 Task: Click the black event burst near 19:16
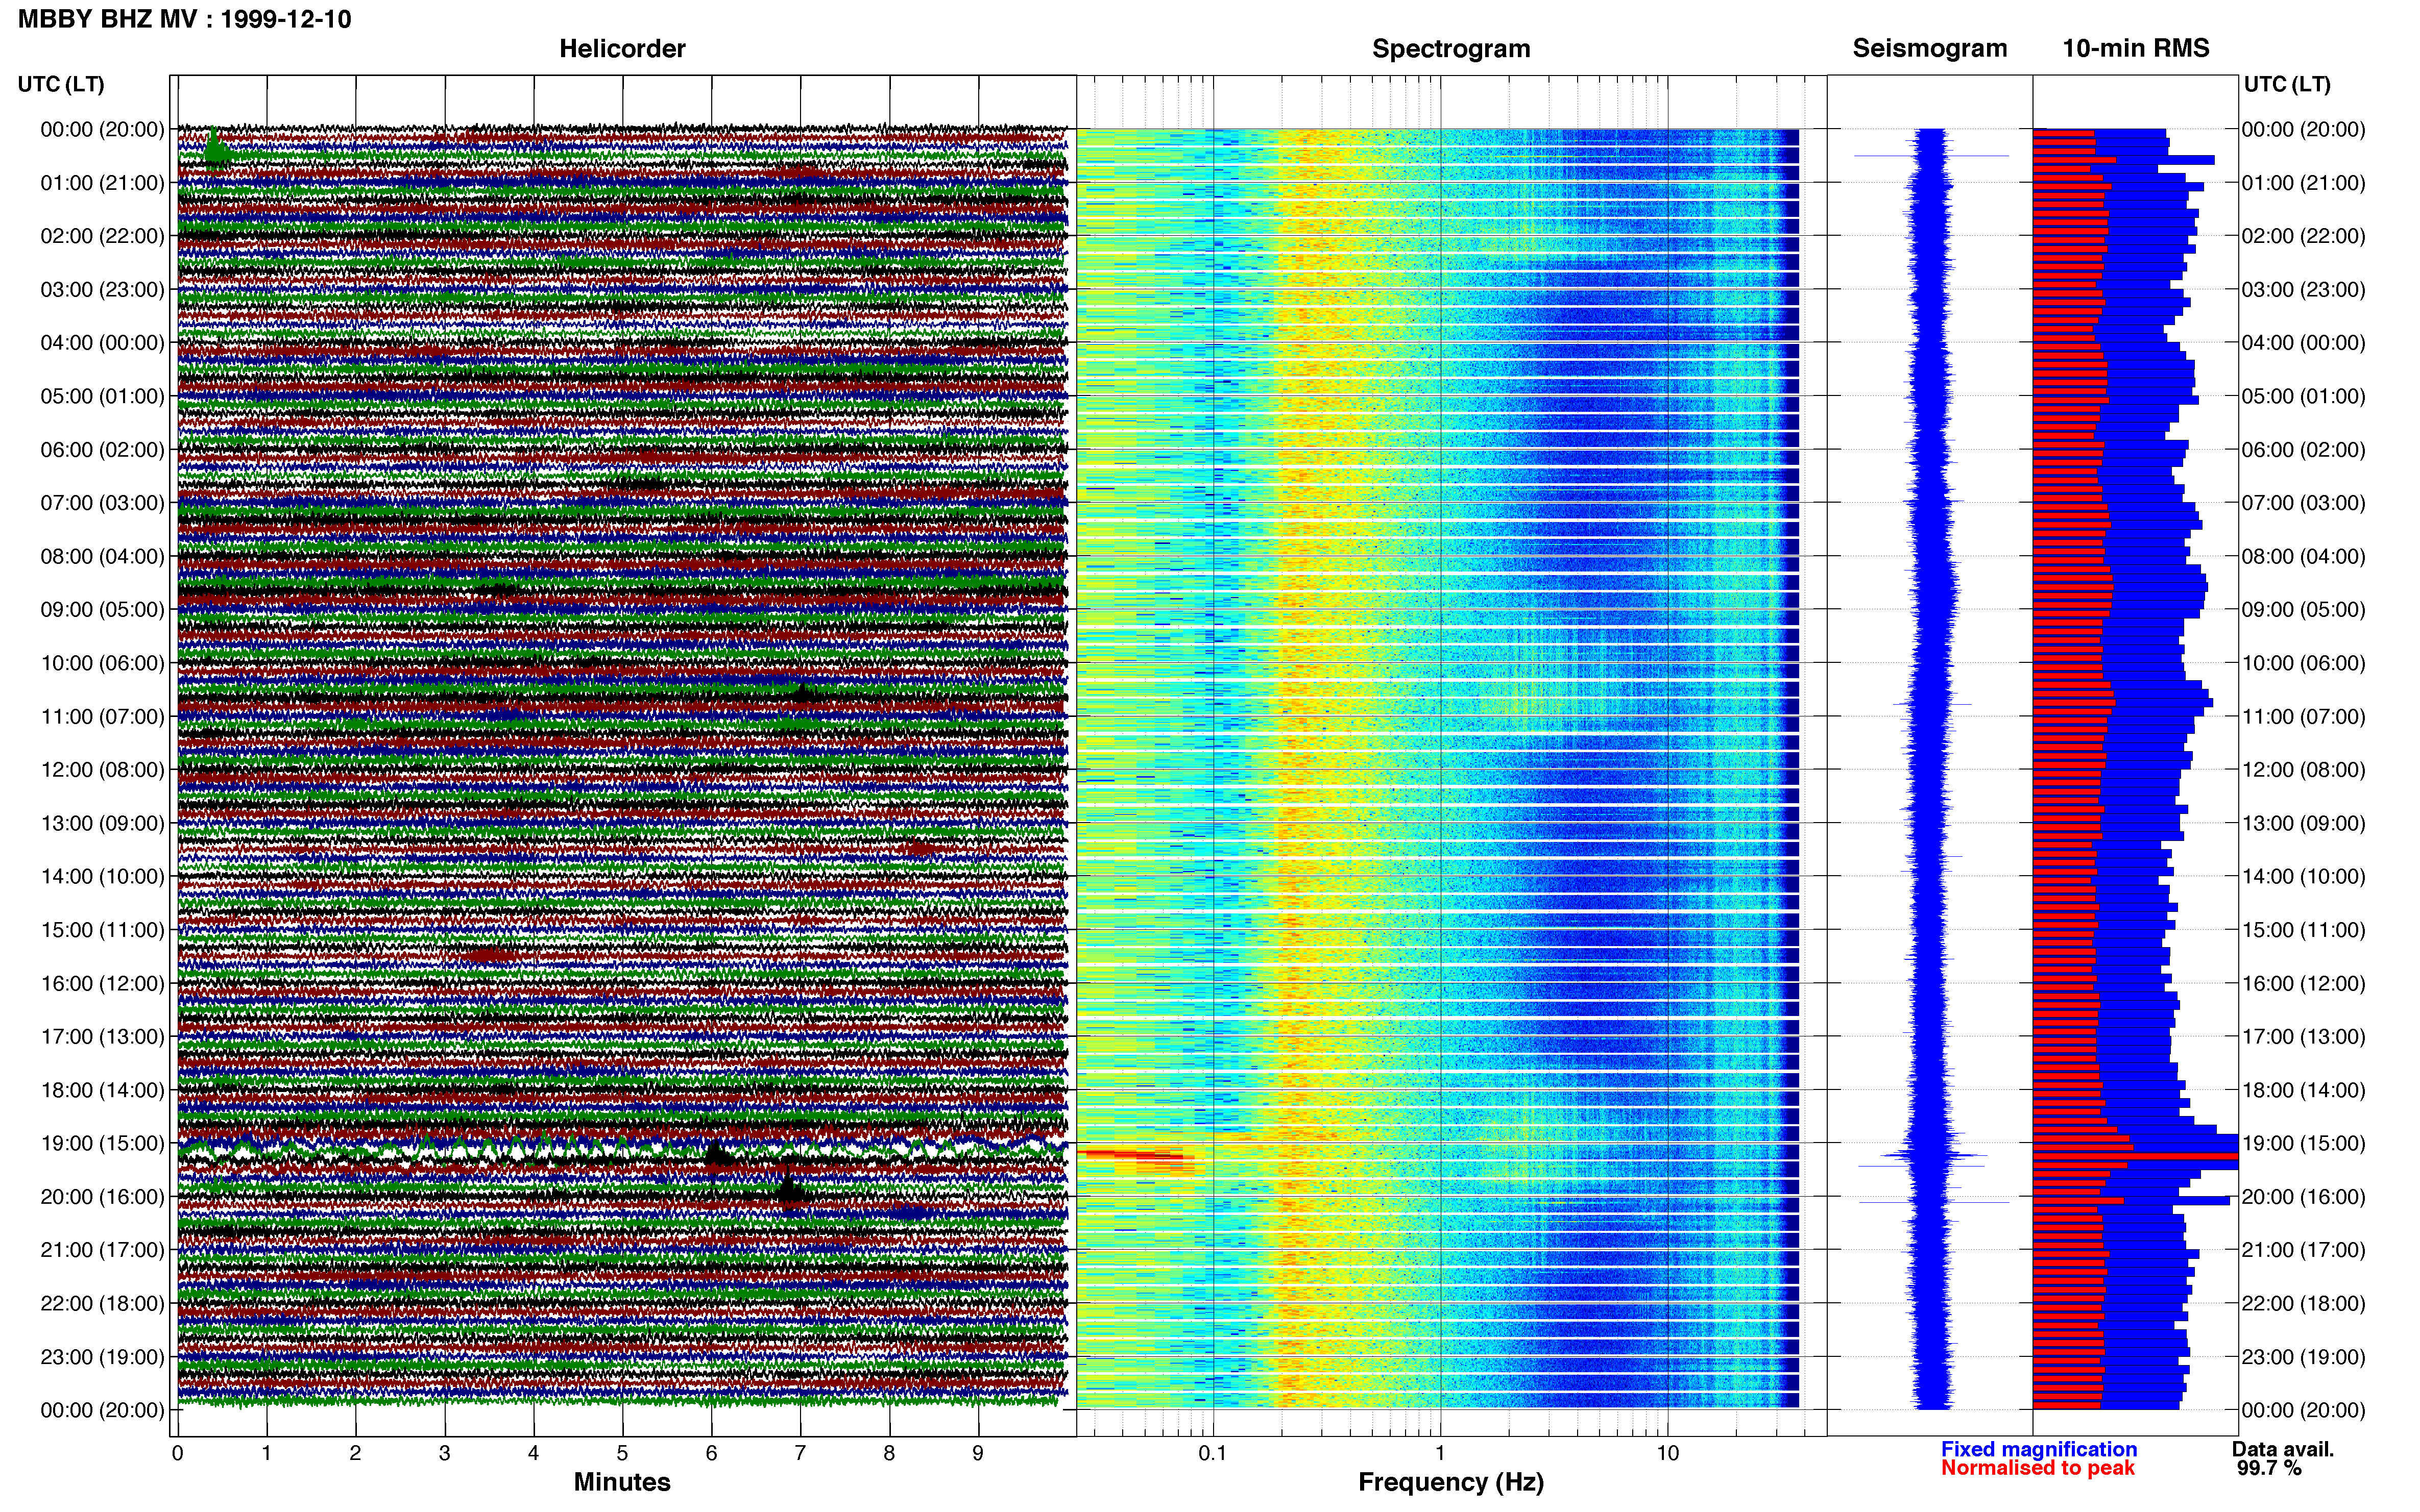tap(717, 1155)
